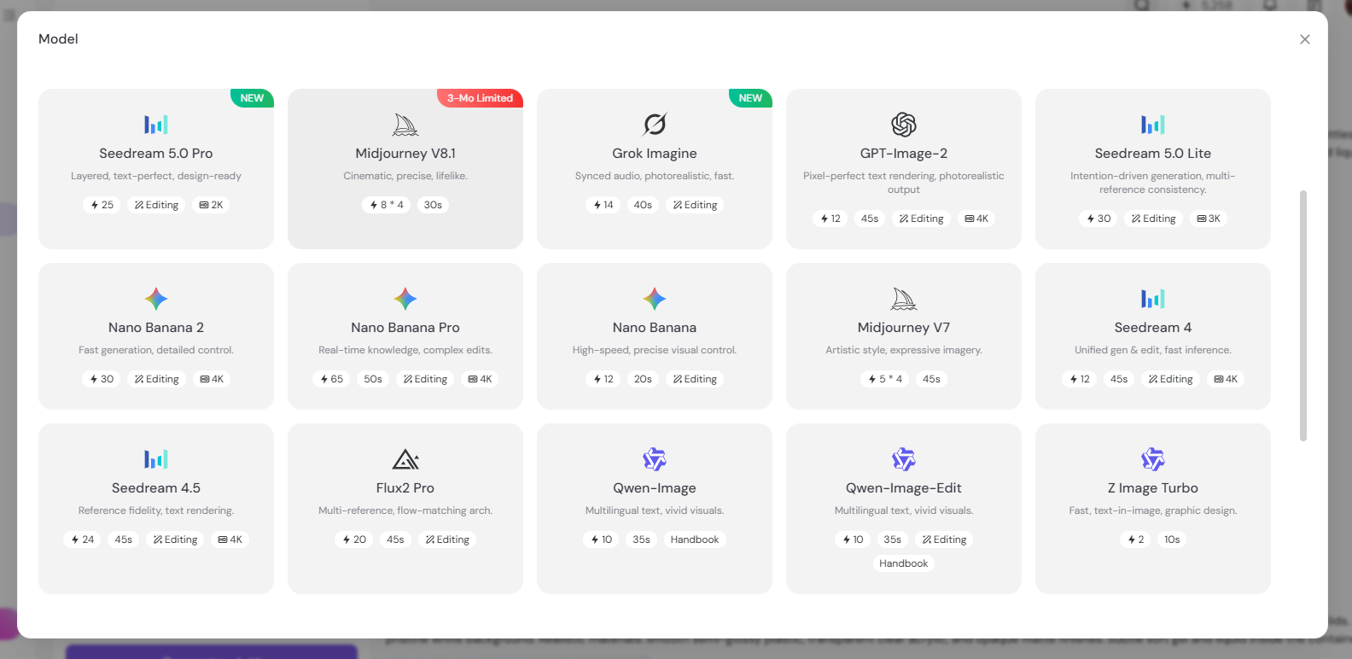Click the Seedream 4 bar-chart icon

(x=1153, y=299)
